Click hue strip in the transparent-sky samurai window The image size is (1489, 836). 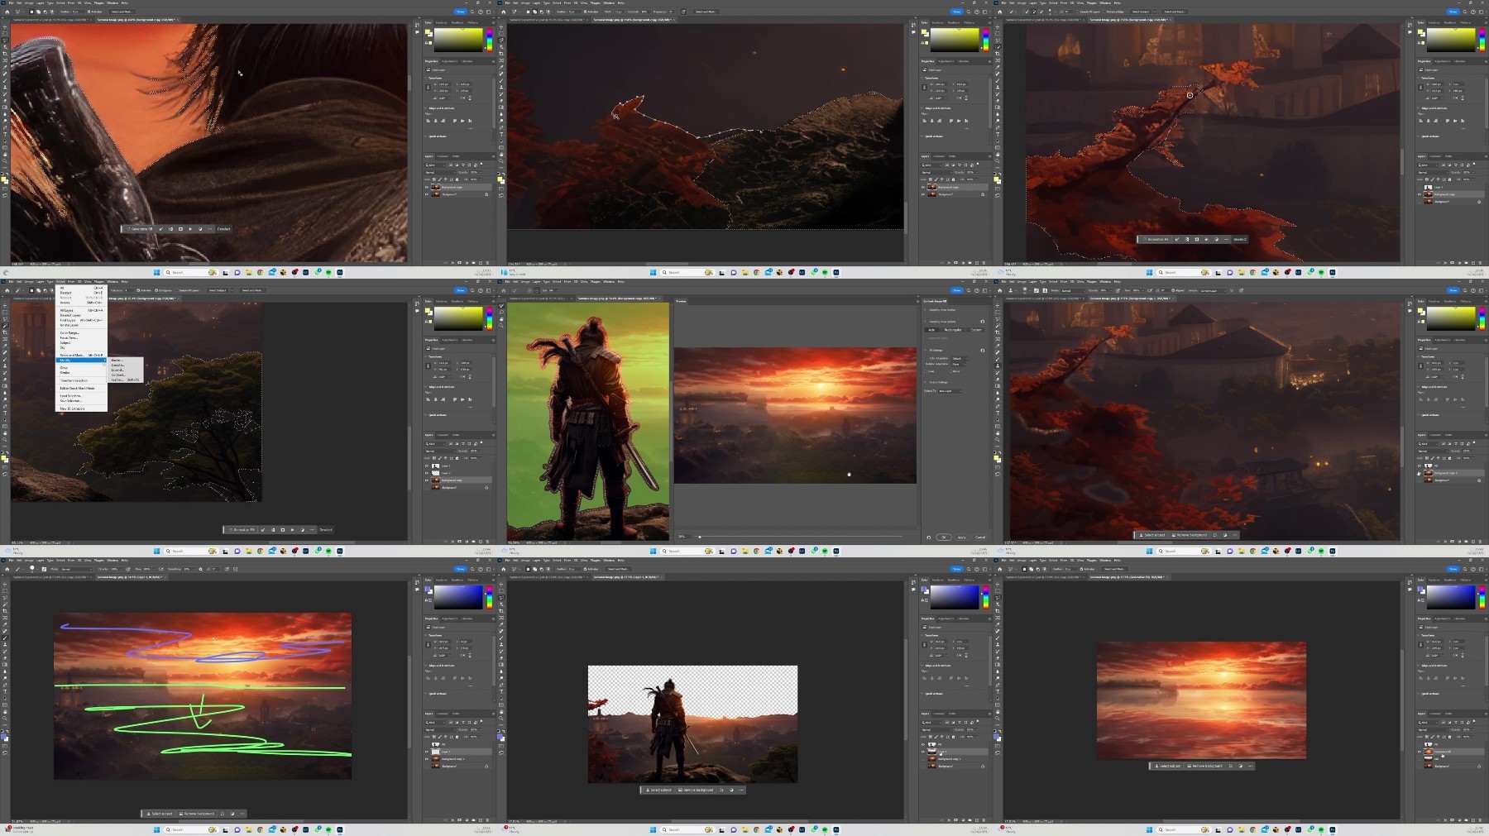[x=986, y=597]
